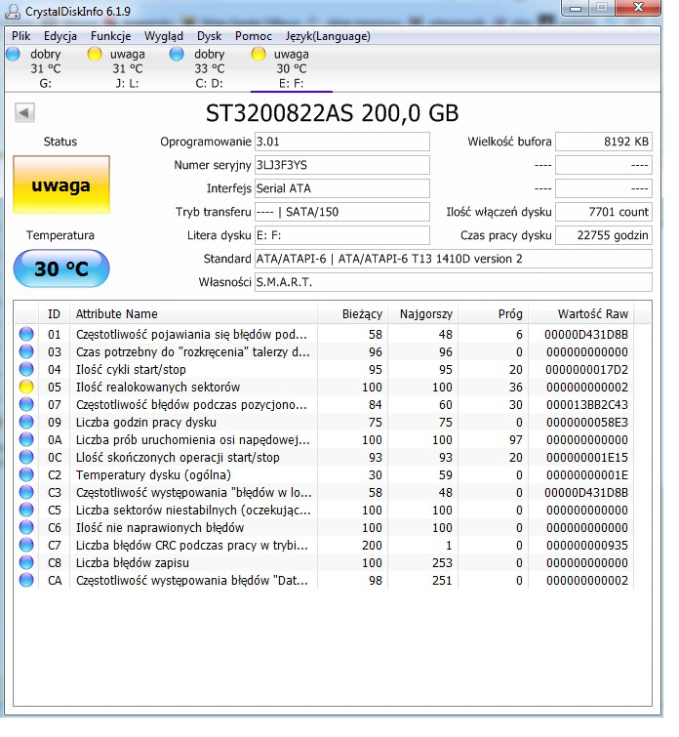Click the Próg column header

point(494,313)
